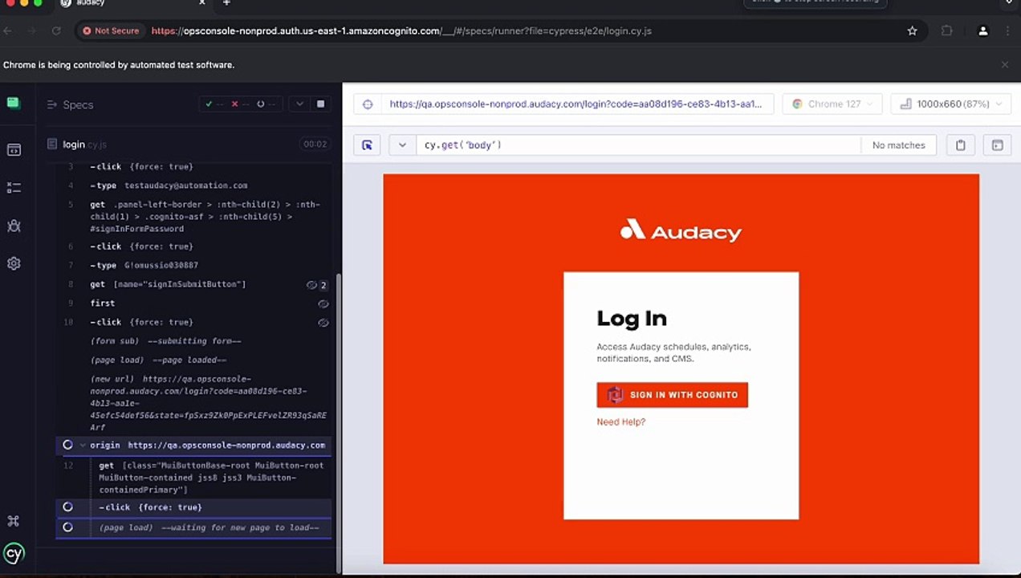
Task: Select command 4 type testaudacy@automation.com
Action: click(193, 185)
